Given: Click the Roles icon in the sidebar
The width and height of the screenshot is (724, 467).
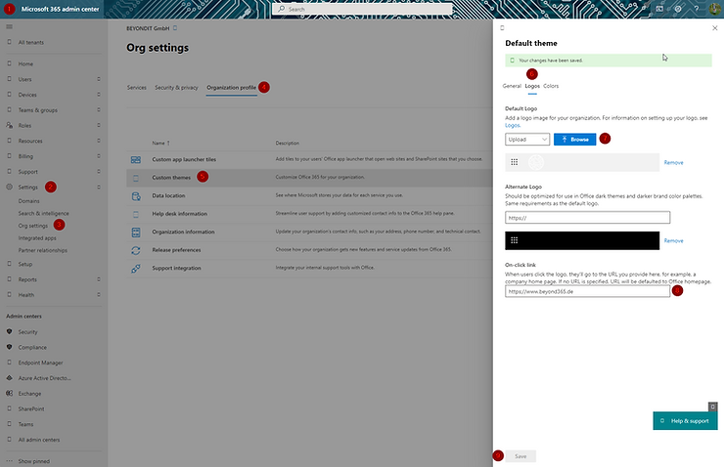Looking at the screenshot, I should tap(10, 125).
